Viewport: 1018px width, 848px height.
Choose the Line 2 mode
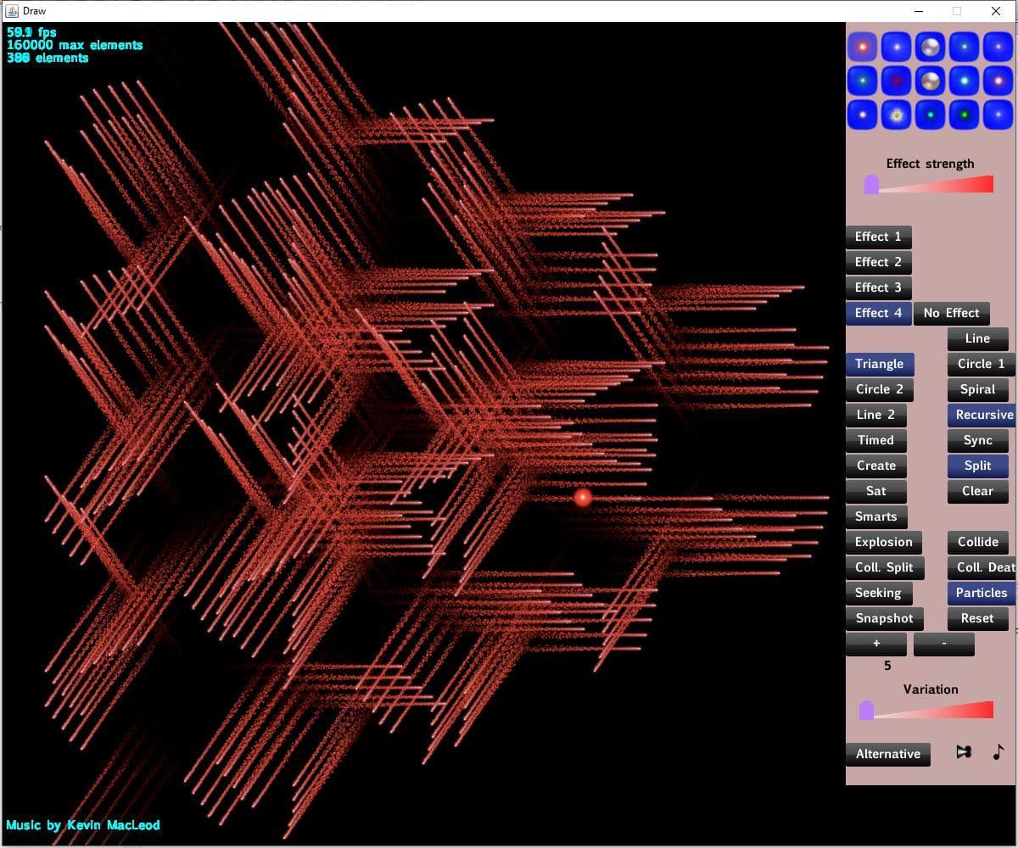point(875,415)
